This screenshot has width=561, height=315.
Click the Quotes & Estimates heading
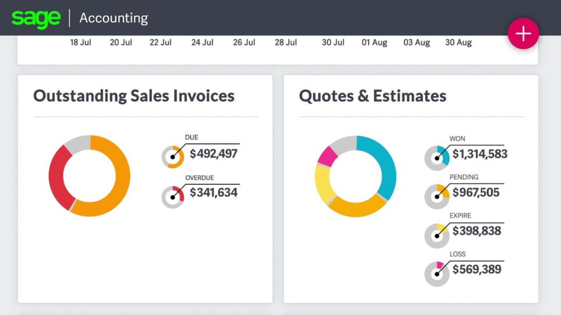pos(373,96)
